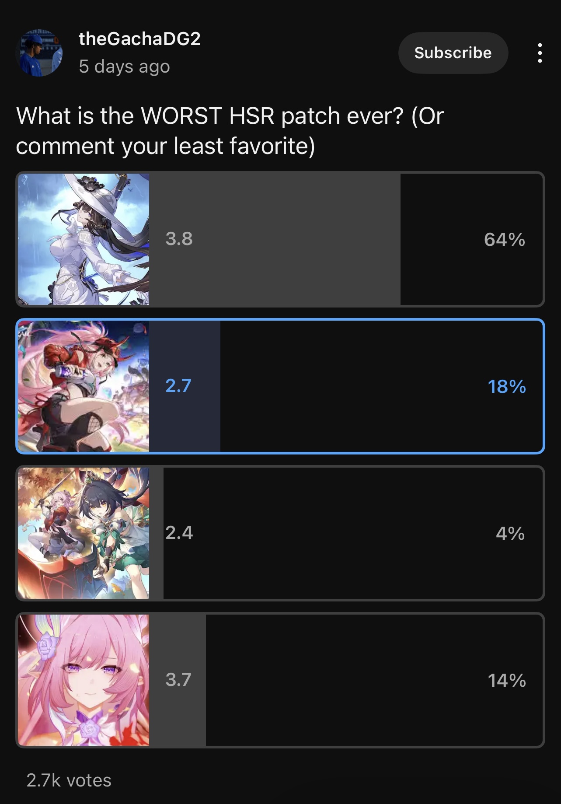Click the 64% result label
Image resolution: width=561 pixels, height=804 pixels.
[505, 240]
